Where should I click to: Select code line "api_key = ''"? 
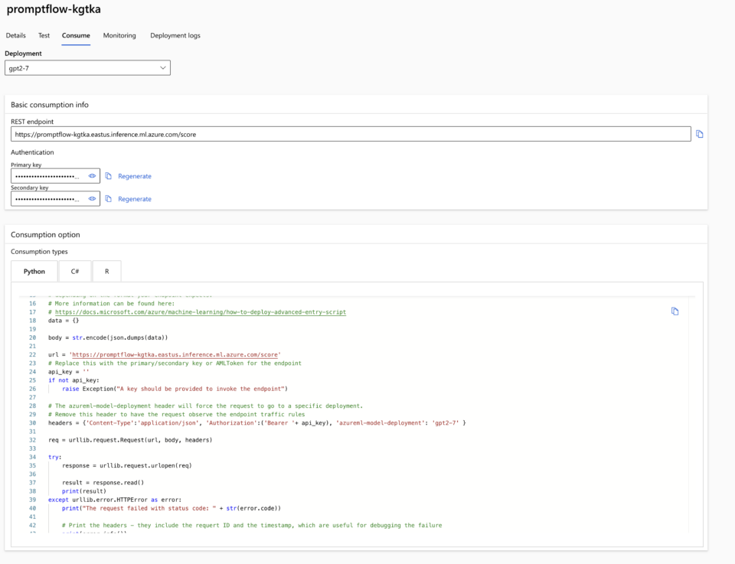(68, 371)
